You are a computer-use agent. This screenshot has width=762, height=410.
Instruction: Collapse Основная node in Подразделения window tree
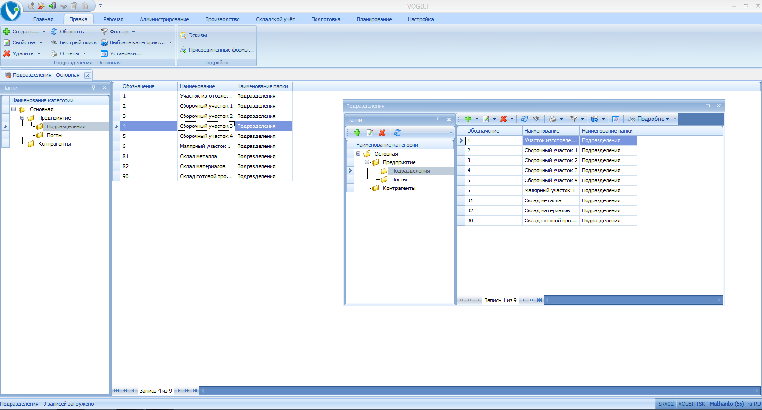point(359,154)
